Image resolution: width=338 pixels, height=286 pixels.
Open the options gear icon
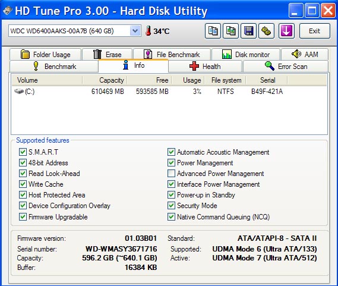pyautogui.click(x=267, y=31)
